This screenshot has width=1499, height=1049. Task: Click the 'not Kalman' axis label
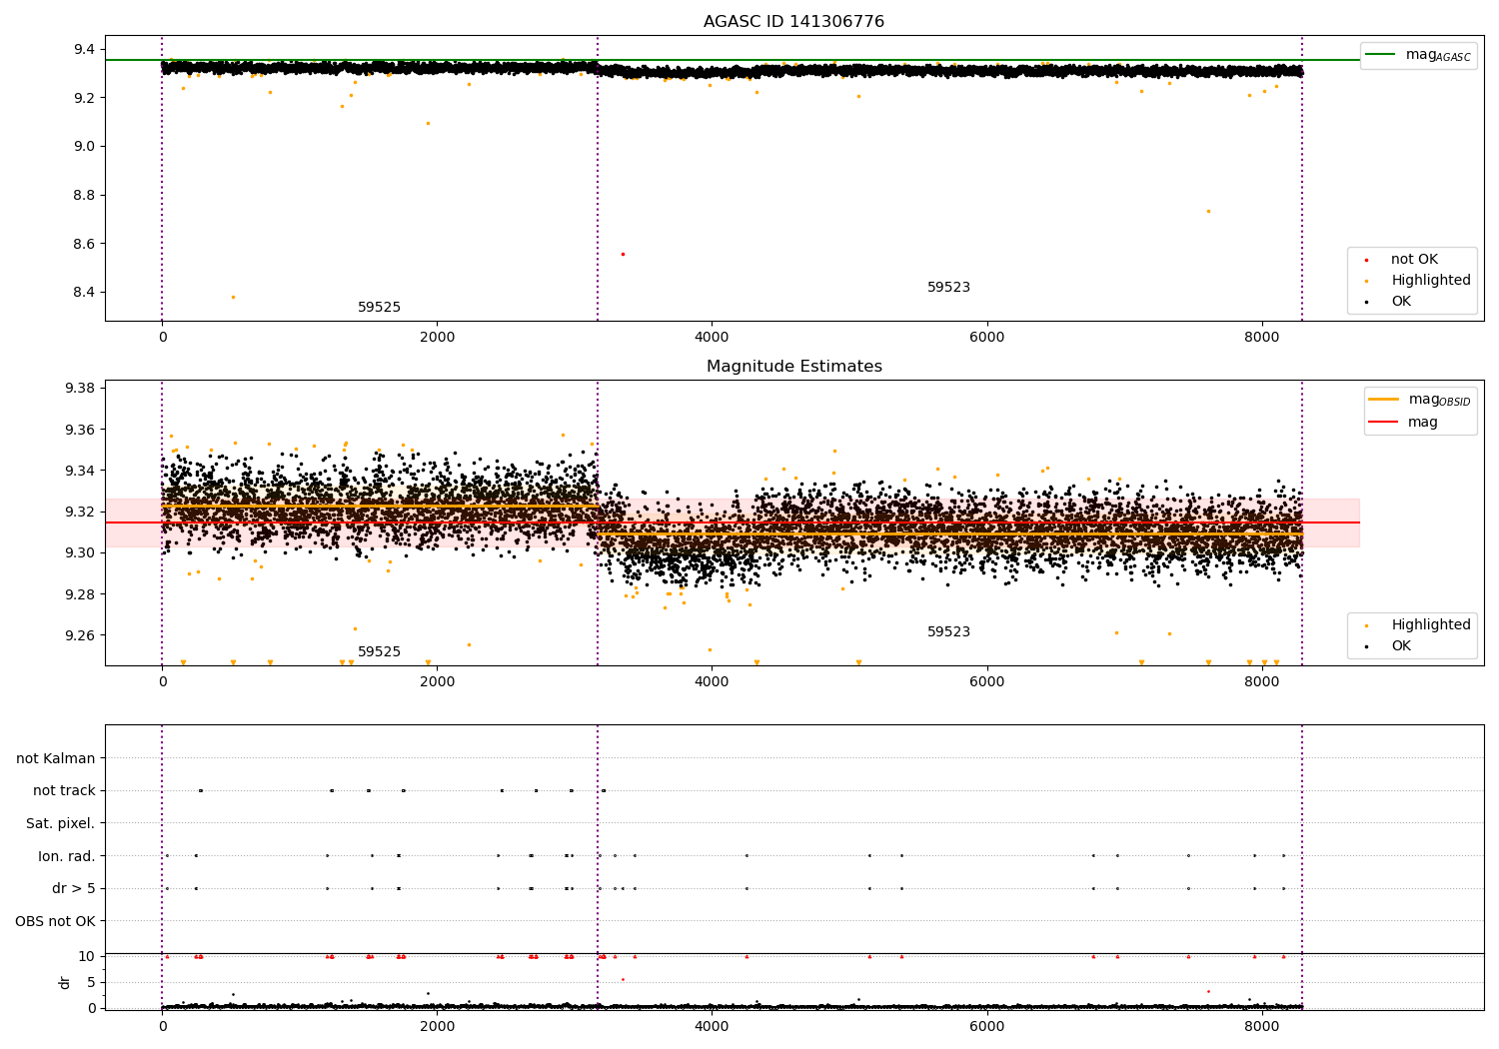56,759
